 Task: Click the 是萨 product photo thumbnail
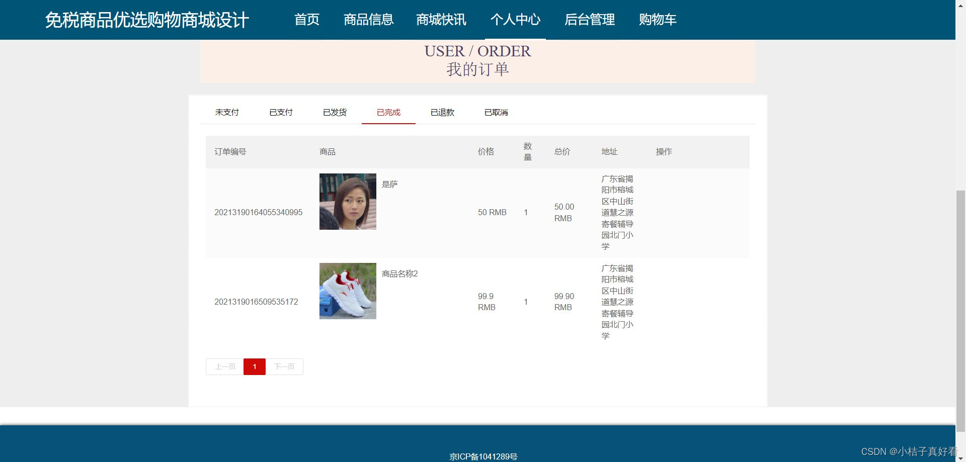(x=348, y=202)
